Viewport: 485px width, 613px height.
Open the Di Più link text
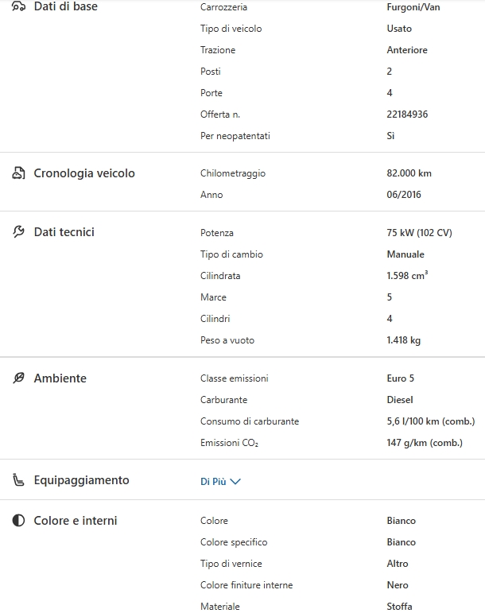(213, 481)
